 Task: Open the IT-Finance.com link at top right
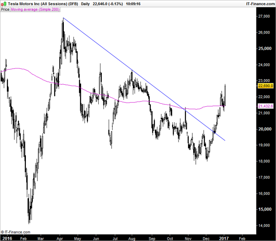tap(260, 4)
